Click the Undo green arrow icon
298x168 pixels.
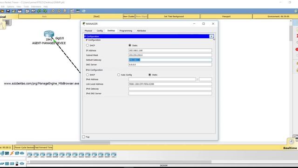(x=39, y=11)
